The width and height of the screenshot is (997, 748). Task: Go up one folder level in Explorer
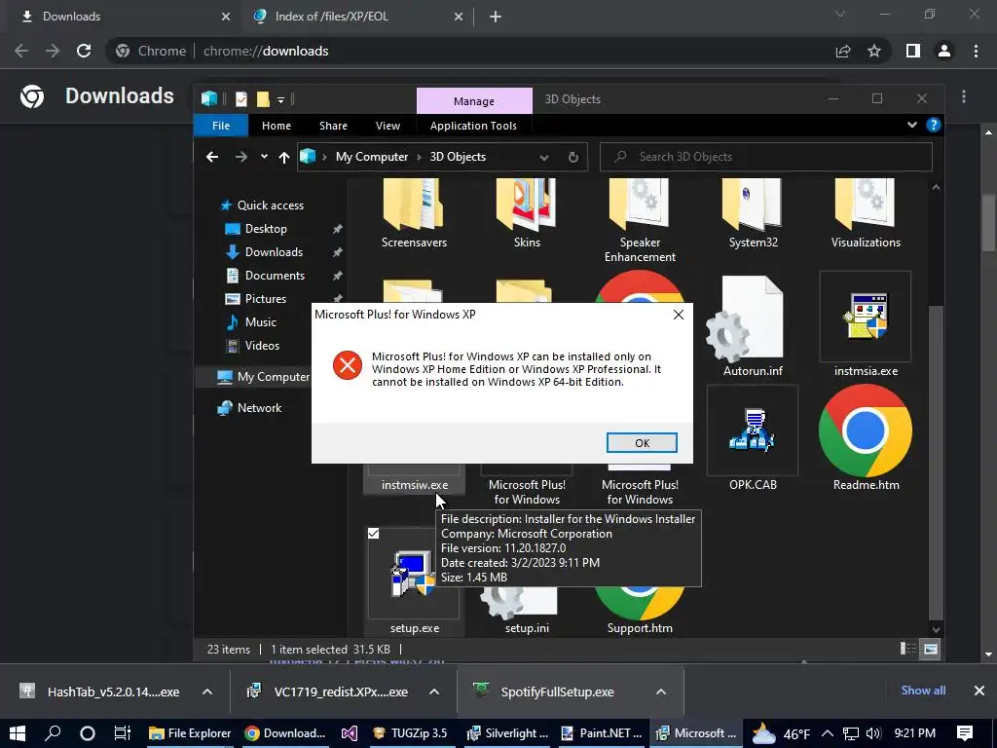pyautogui.click(x=283, y=157)
